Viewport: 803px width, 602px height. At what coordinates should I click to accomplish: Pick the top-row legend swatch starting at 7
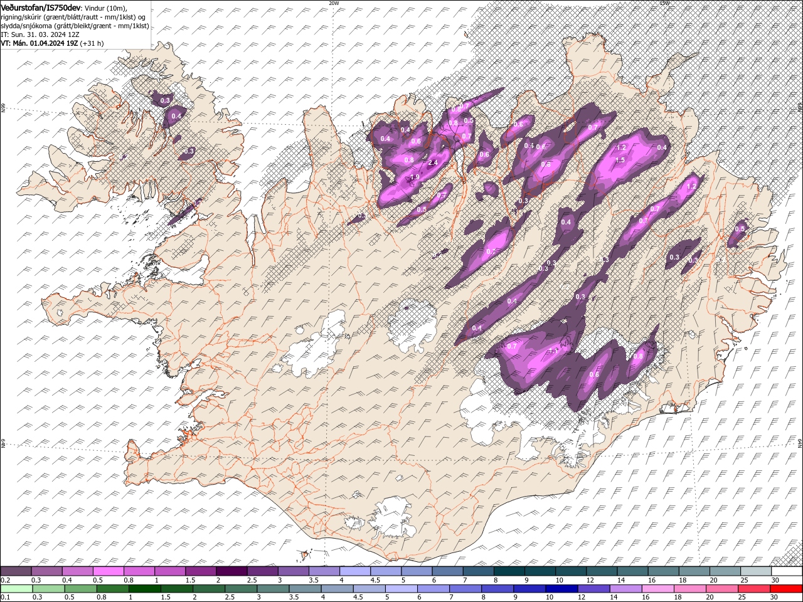coord(478,571)
